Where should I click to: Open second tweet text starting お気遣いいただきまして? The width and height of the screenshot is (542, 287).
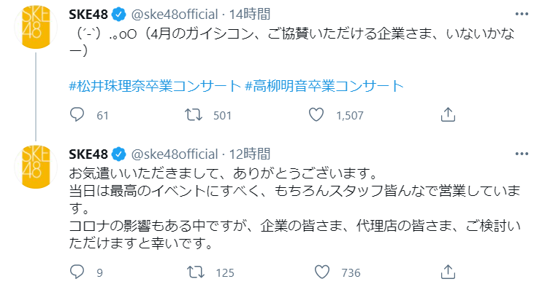(294, 208)
